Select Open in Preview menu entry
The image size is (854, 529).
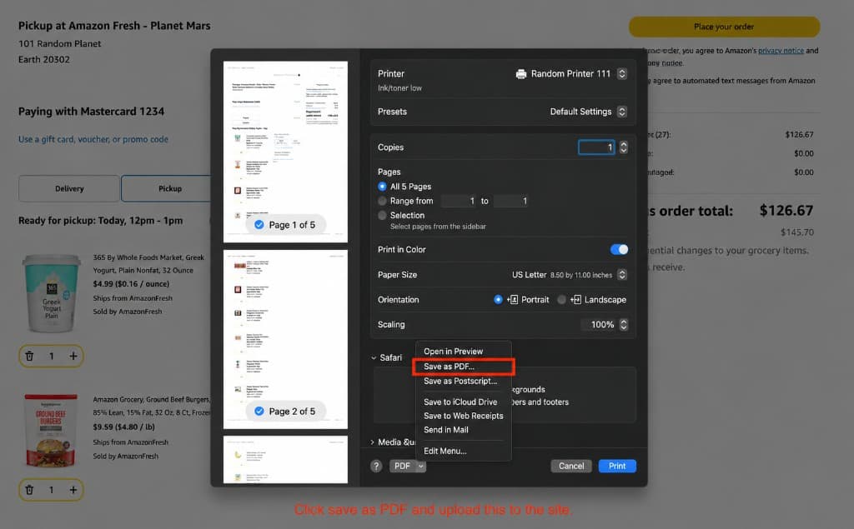[x=453, y=352]
